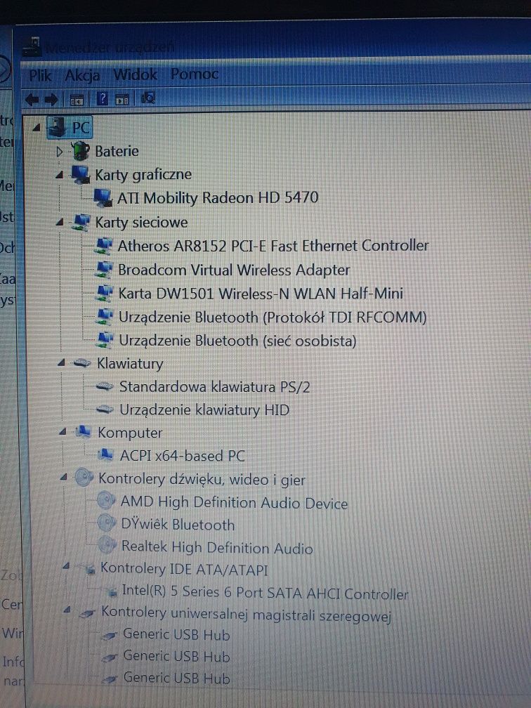This screenshot has height=708, width=531.
Task: Select Karty sieciowe label
Action: [141, 222]
